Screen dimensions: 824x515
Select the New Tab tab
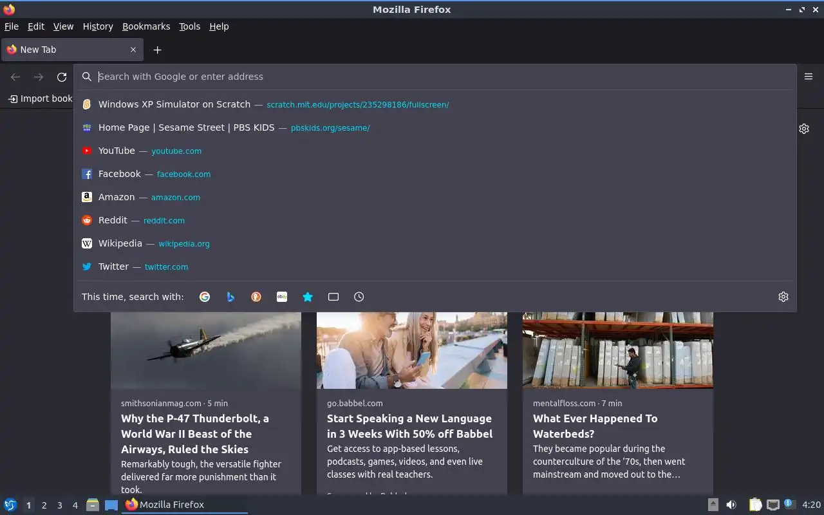tap(71, 50)
